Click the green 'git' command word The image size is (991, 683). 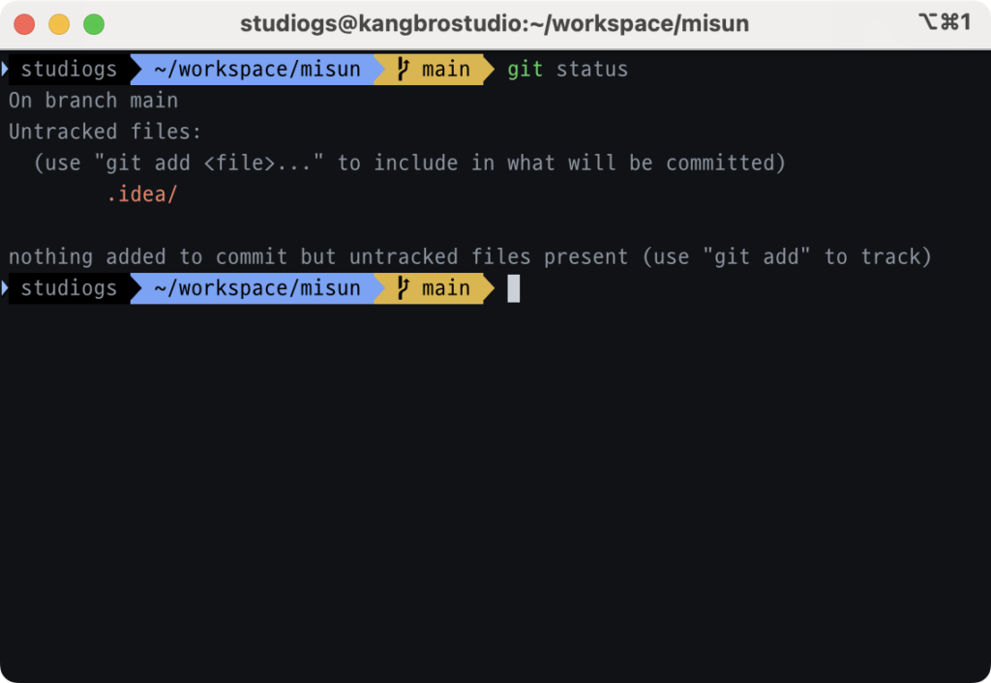click(x=525, y=69)
